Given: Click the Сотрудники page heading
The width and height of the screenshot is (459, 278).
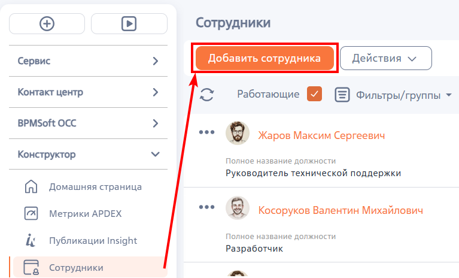Looking at the screenshot, I should [233, 23].
